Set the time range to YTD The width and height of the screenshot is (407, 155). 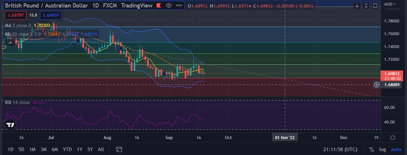[67, 149]
